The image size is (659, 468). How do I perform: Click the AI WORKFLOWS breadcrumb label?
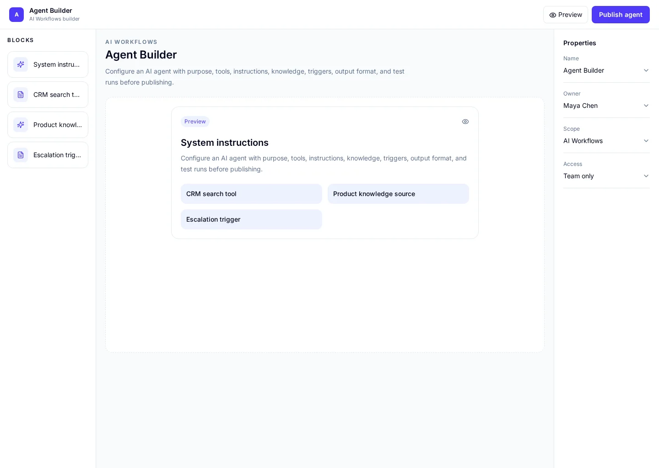tap(131, 42)
